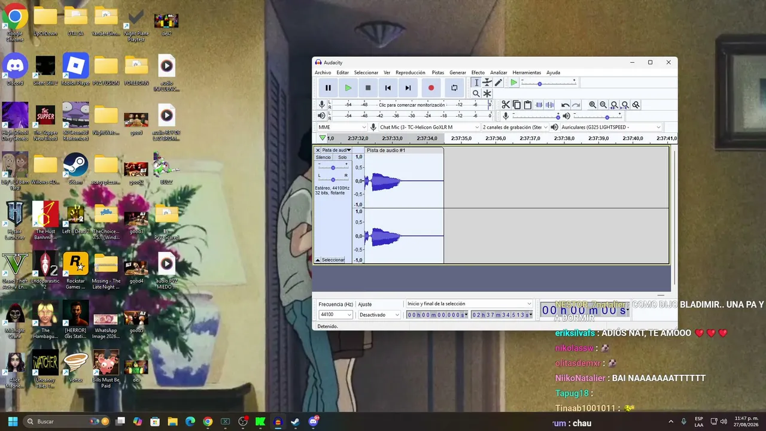This screenshot has width=766, height=431.
Task: Open the Pistas menu
Action: tap(438, 72)
